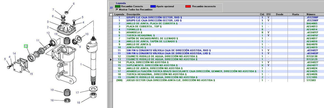This screenshot has width=324, height=108.
Task: Click the row selector with the arrow marker
Action: (110, 59)
